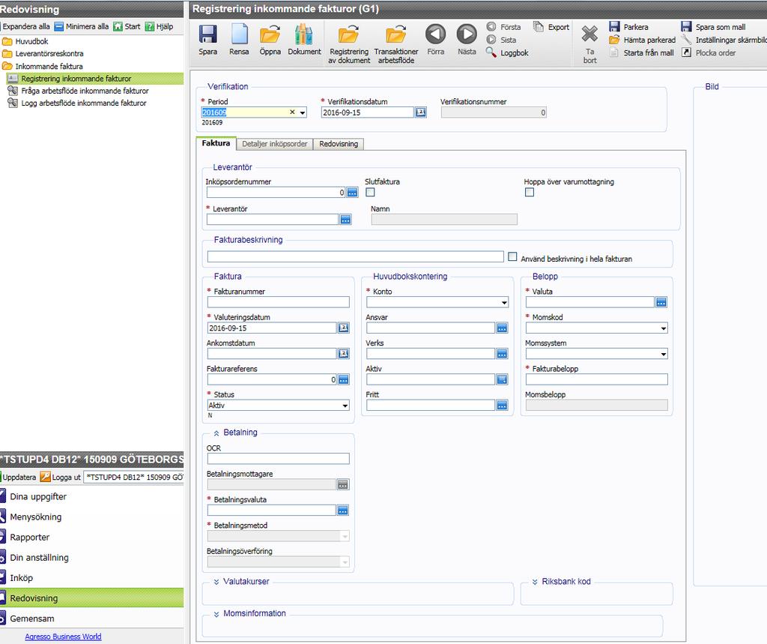Open lookup for Fritt field

502,406
